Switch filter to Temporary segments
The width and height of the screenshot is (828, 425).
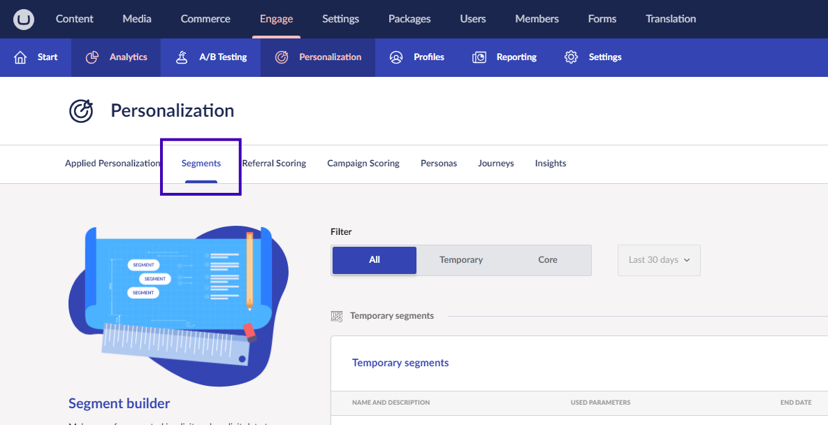click(461, 260)
